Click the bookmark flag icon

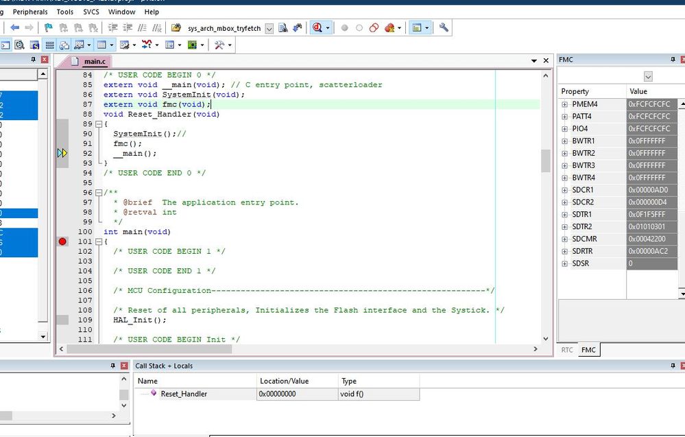(48, 27)
